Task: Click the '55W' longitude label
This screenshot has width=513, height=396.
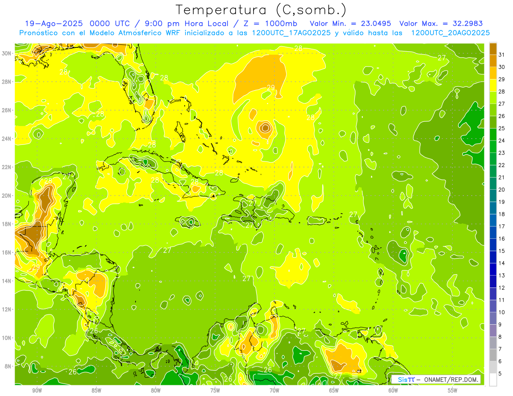Action: [x=453, y=390]
